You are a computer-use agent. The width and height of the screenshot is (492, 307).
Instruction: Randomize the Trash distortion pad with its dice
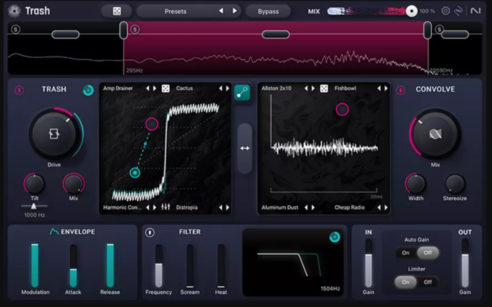(x=166, y=88)
